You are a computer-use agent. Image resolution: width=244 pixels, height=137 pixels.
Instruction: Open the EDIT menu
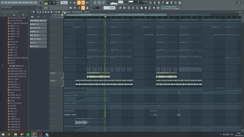point(6,3)
